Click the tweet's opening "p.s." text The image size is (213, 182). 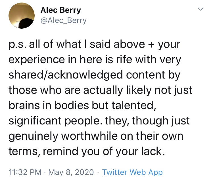17,45
